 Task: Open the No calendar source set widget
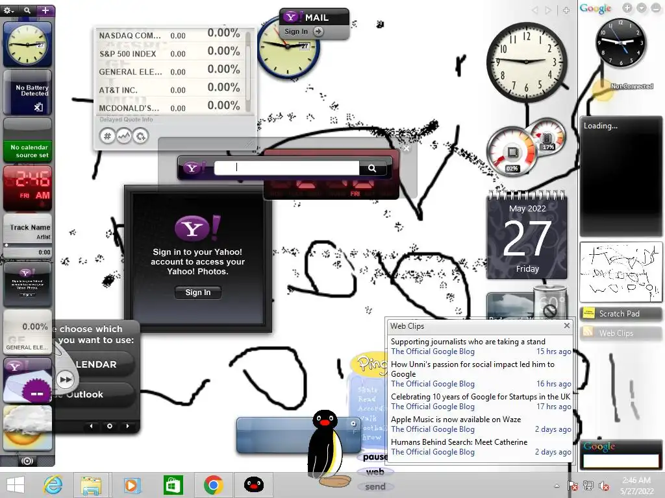[x=27, y=141]
